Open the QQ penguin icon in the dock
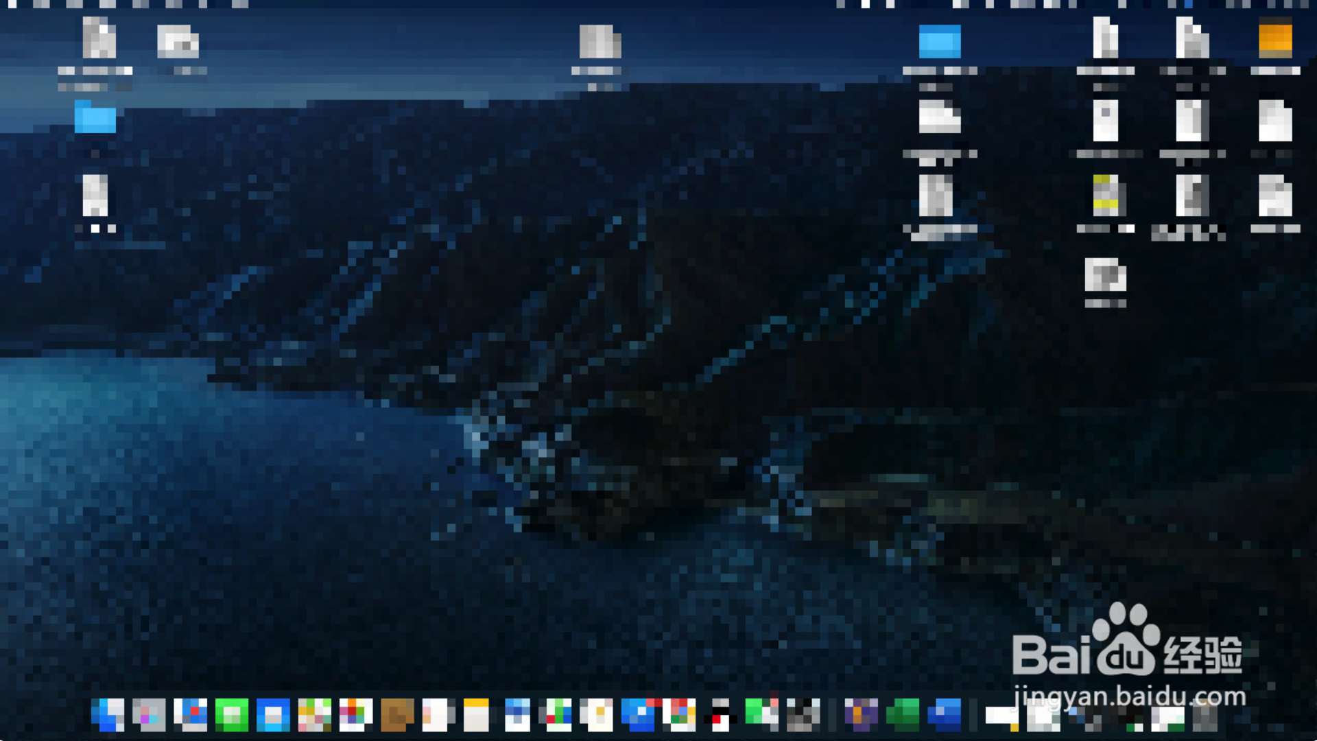Screen dimensions: 1317x741 tap(720, 716)
